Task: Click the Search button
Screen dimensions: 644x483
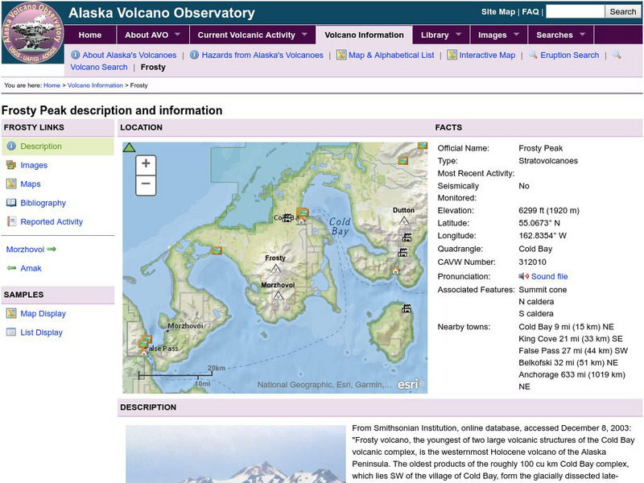Action: (x=621, y=12)
